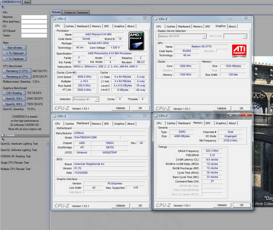Click the To Clipboard button
The image size is (273, 230).
15,53
